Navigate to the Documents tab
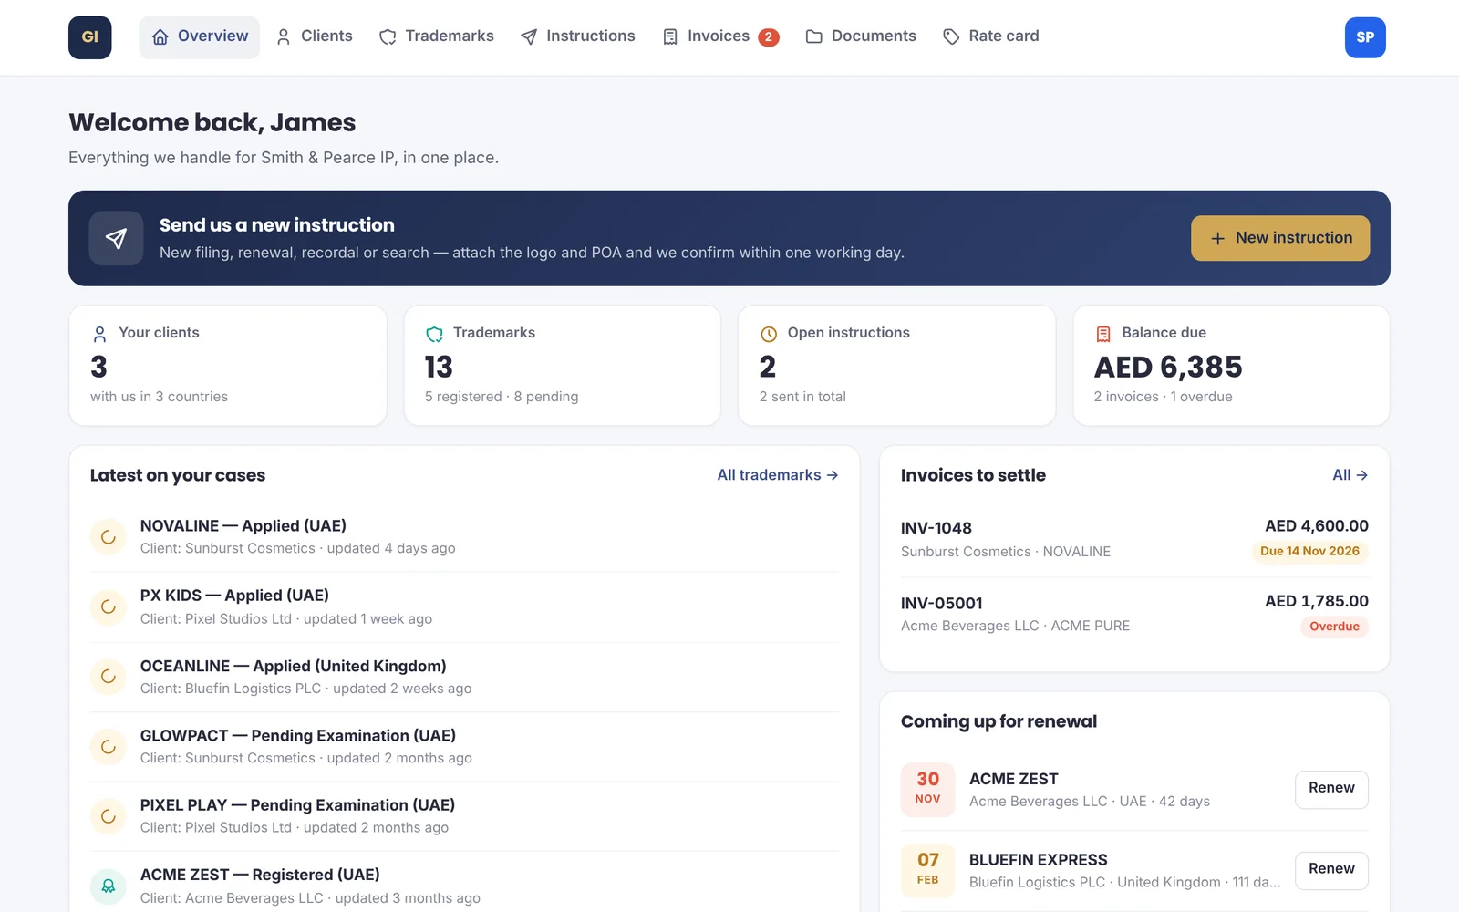Screen dimensions: 1459x912 (862, 37)
